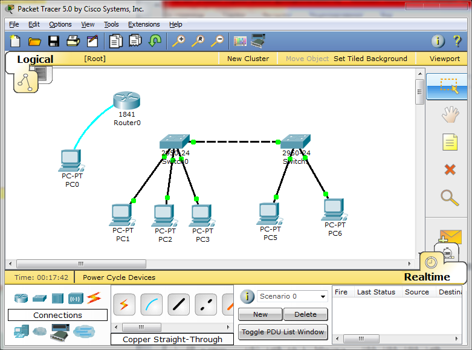Save the network using the floppy icon
This screenshot has width=472, height=350.
click(x=54, y=41)
